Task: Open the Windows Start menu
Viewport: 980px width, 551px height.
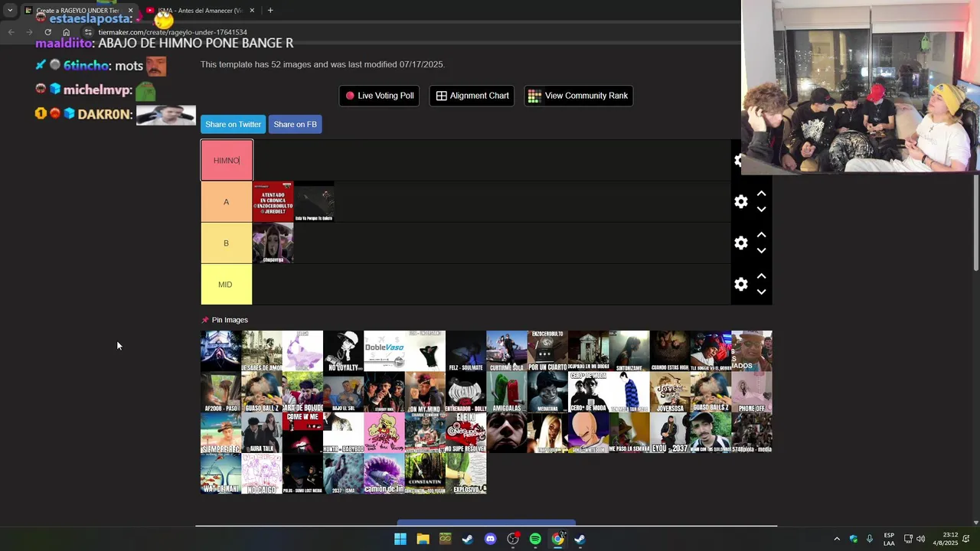Action: [400, 539]
